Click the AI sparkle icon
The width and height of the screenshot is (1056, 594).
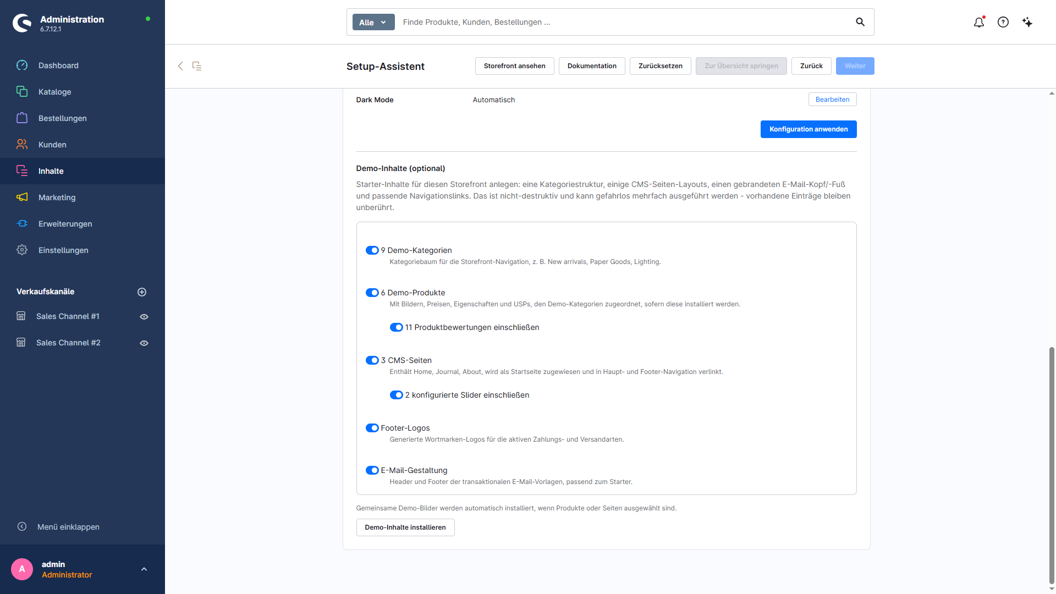click(1027, 22)
